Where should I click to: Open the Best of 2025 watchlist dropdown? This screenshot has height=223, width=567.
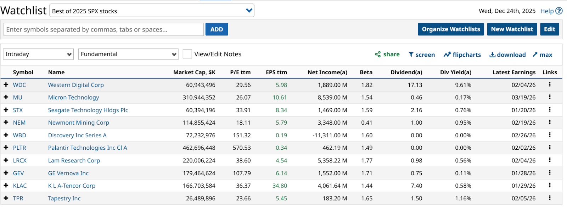(x=152, y=11)
